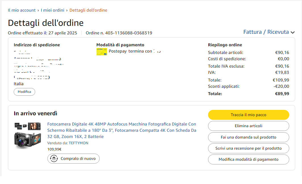Select the order number 403-1136088-0368319 text
Viewport: 302px width, 184px height.
tap(129, 33)
